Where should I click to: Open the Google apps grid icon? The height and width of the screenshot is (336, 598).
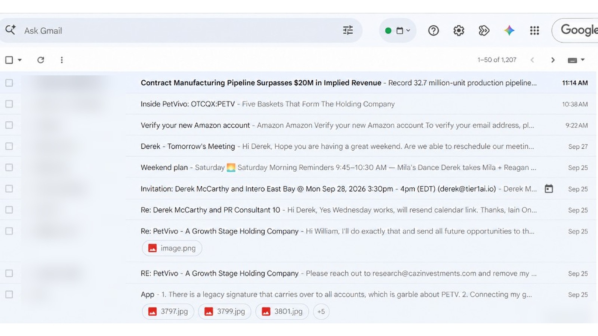534,31
